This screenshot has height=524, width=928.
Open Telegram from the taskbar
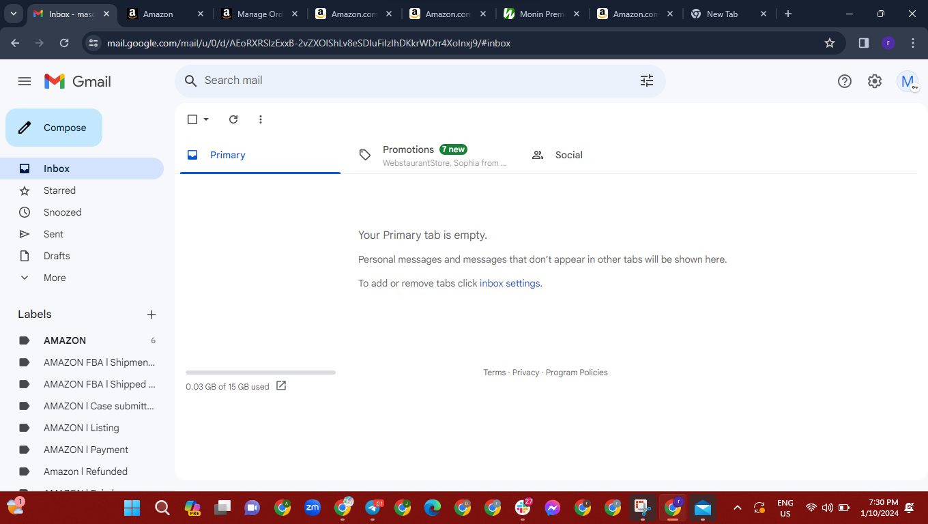(x=373, y=508)
